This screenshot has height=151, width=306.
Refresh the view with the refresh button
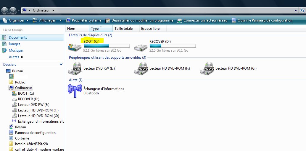click(302, 11)
